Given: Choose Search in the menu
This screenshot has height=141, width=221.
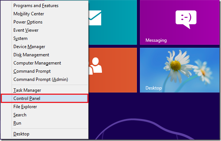Looking at the screenshot, I should pos(45,115).
